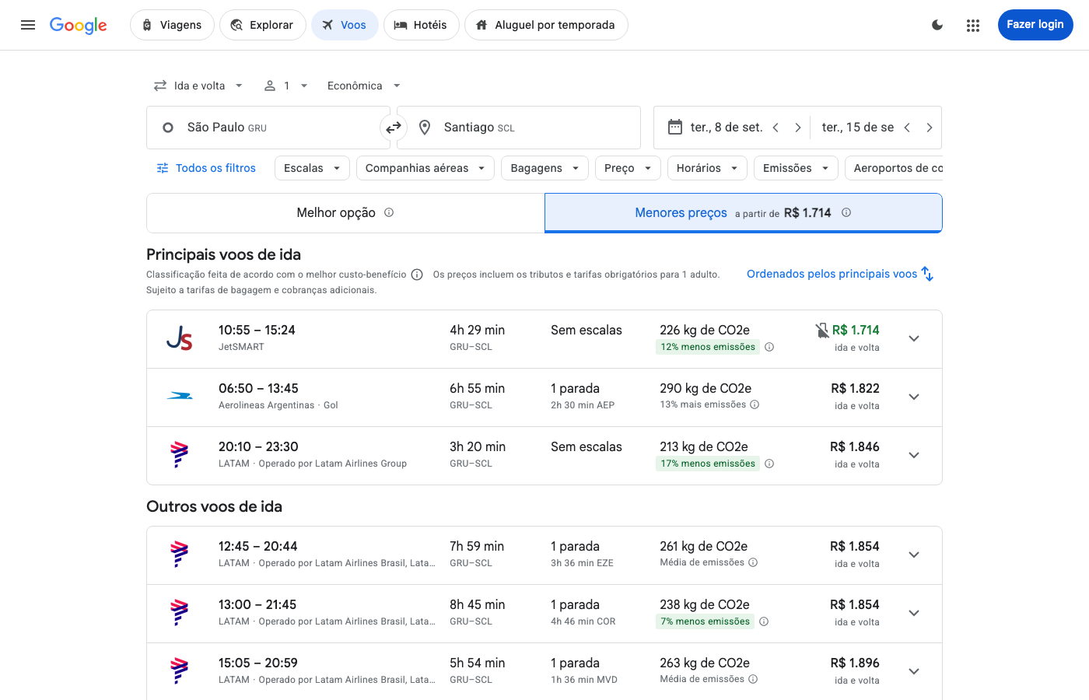Screen dimensions: 1089x700
Task: Click 4h 46 min COR layover text
Action: (583, 621)
